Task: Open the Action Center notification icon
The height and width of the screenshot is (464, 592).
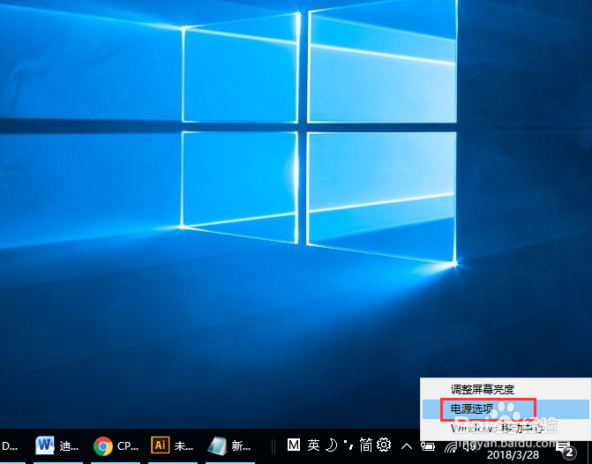Action: pyautogui.click(x=566, y=449)
